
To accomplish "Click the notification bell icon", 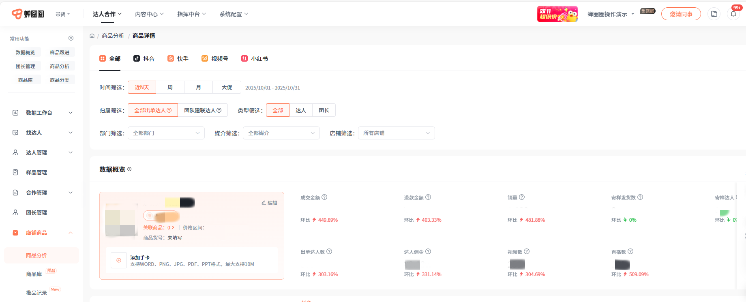I will (x=733, y=14).
